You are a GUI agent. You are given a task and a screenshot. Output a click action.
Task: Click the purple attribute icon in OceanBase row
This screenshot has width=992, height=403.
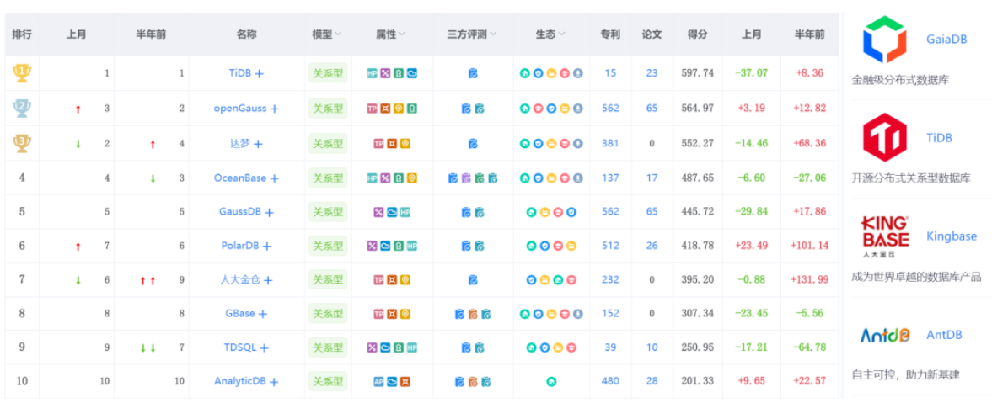click(385, 178)
